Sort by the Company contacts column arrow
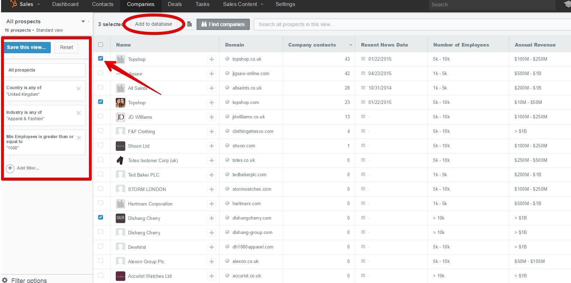 [350, 45]
